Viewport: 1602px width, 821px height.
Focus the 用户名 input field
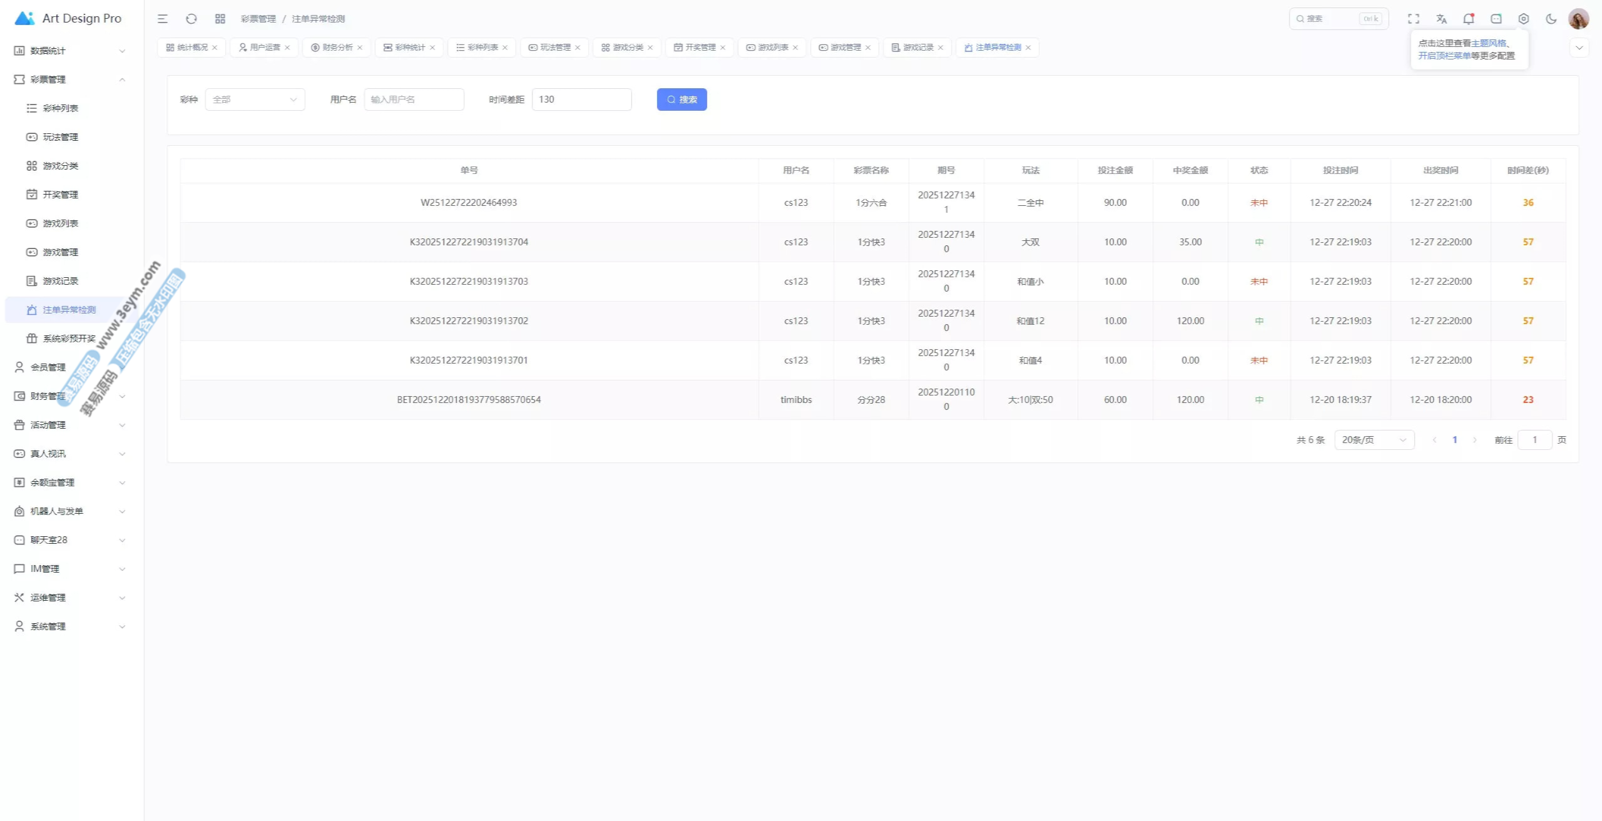pos(414,99)
